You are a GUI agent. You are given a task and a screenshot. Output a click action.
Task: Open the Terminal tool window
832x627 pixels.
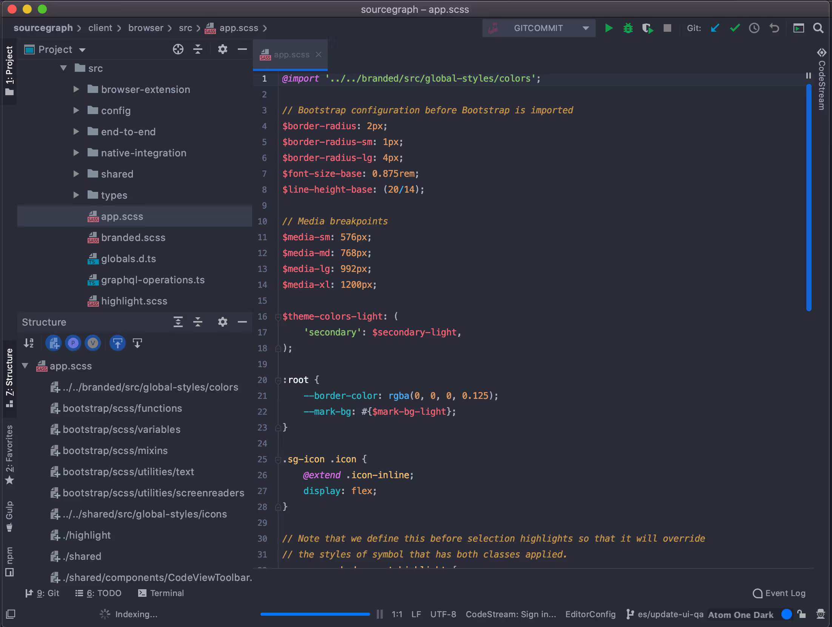tap(161, 593)
